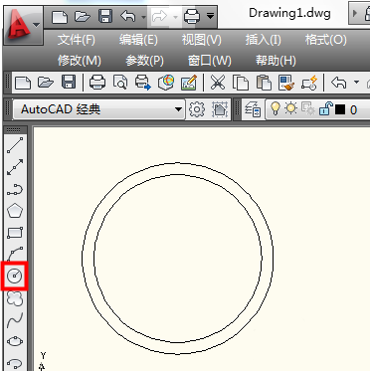Toggle layer 0 viewport freeze icon

[308, 108]
